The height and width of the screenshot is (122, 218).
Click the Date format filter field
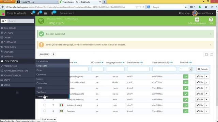pos(138,69)
